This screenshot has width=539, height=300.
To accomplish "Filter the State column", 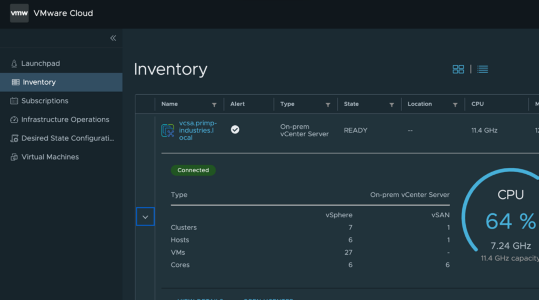I will click(392, 105).
